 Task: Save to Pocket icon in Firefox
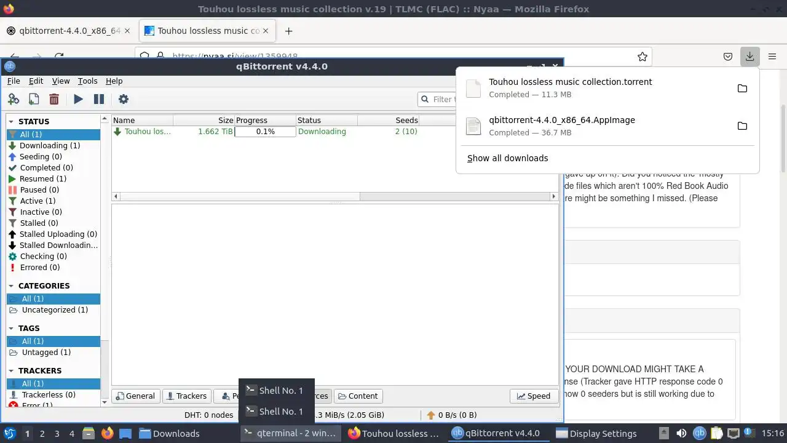(728, 57)
